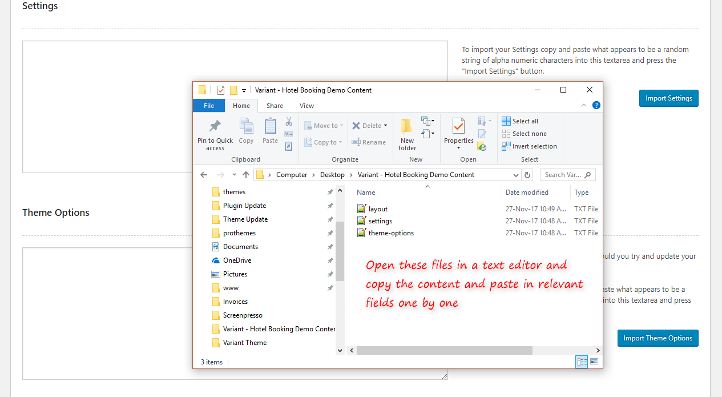Click the Delete ribbon button
The height and width of the screenshot is (397, 722).
[x=369, y=126]
